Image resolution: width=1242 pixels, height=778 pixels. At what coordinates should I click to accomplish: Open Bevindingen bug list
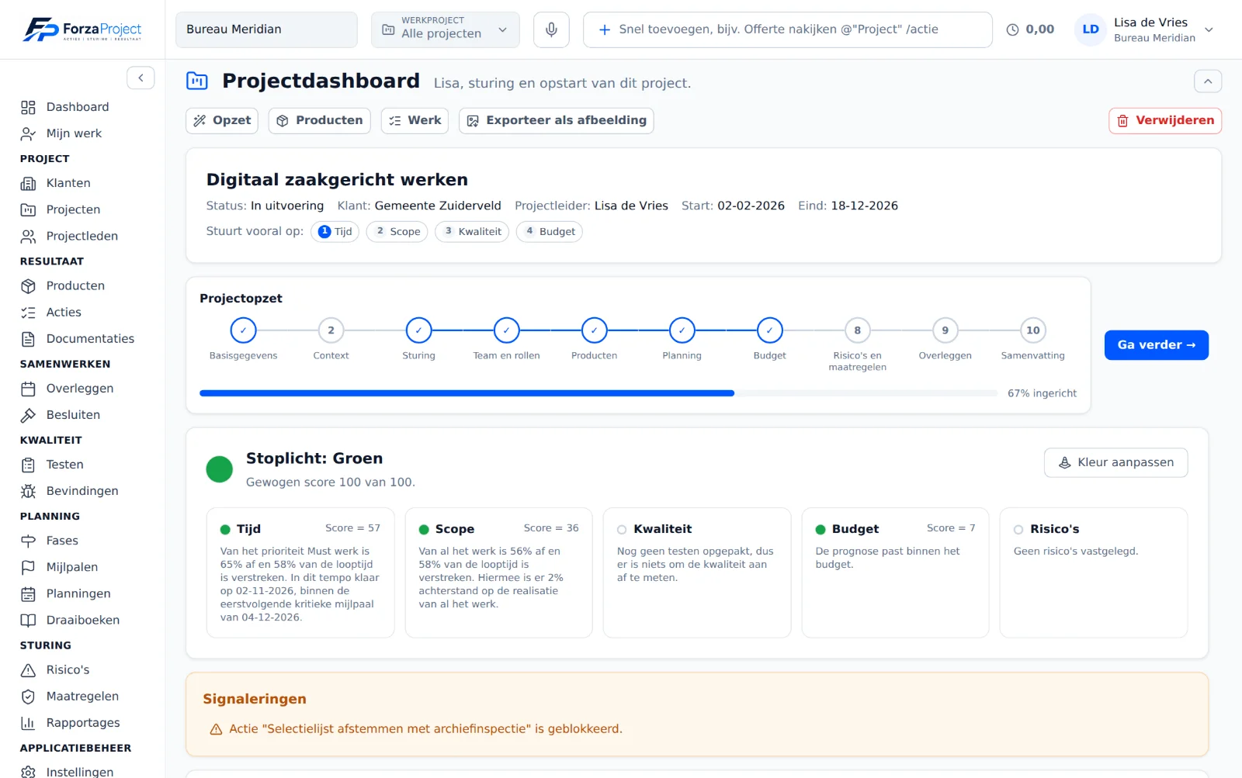tap(82, 490)
